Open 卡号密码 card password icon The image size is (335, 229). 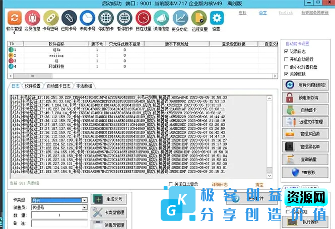pos(51,18)
